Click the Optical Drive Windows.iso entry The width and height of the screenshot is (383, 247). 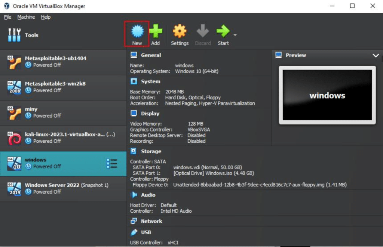(x=214, y=173)
